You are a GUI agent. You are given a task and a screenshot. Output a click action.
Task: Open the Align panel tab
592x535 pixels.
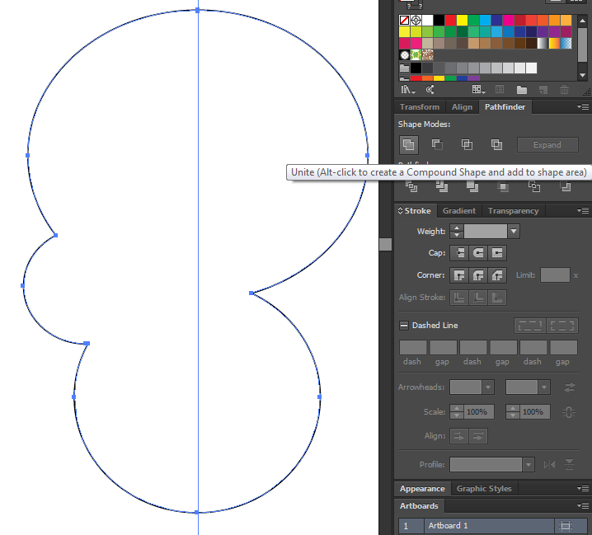click(x=462, y=107)
